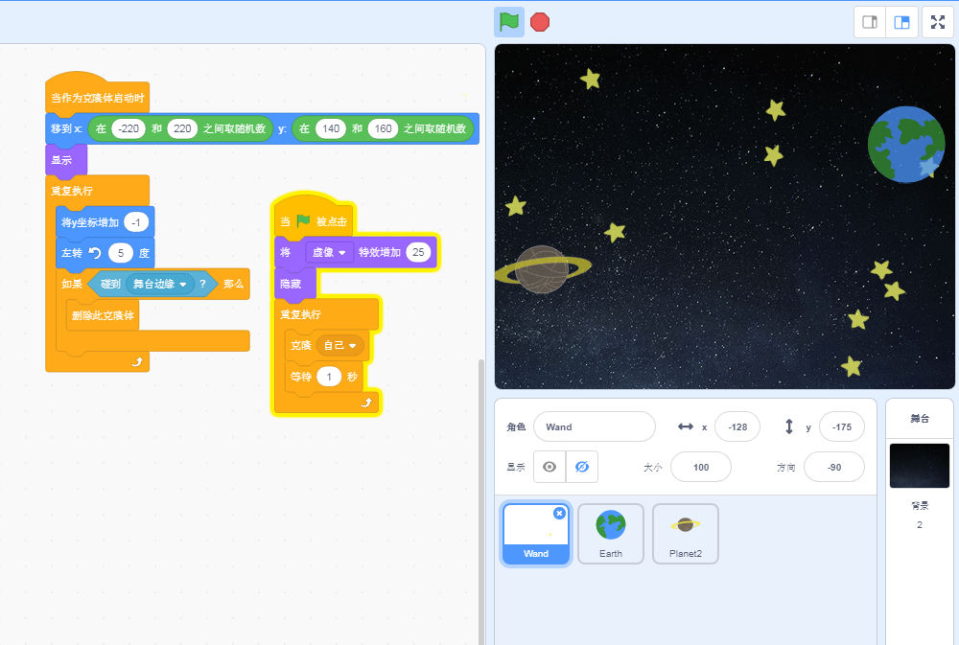Click the 显示 block
Viewport: 959px width, 645px height.
click(x=66, y=160)
